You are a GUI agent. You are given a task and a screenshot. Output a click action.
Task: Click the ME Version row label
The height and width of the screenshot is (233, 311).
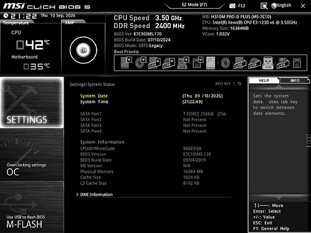click(91, 166)
